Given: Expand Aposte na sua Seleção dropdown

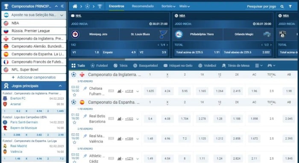Looking at the screenshot, I should coord(62,15).
